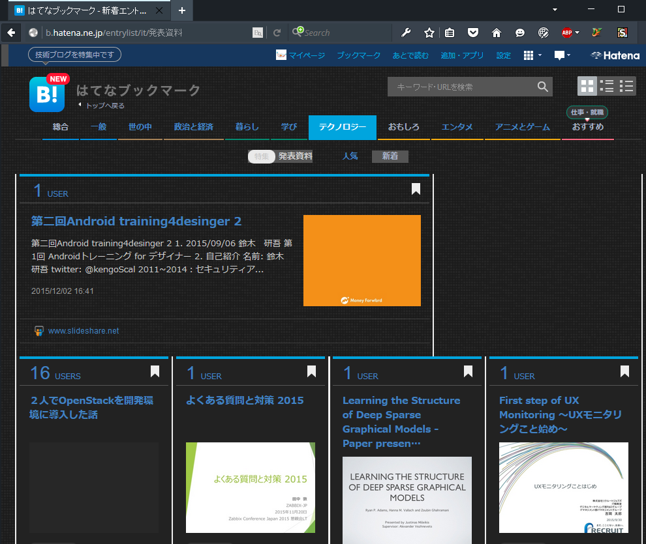Open マイページ in the header

[x=300, y=55]
